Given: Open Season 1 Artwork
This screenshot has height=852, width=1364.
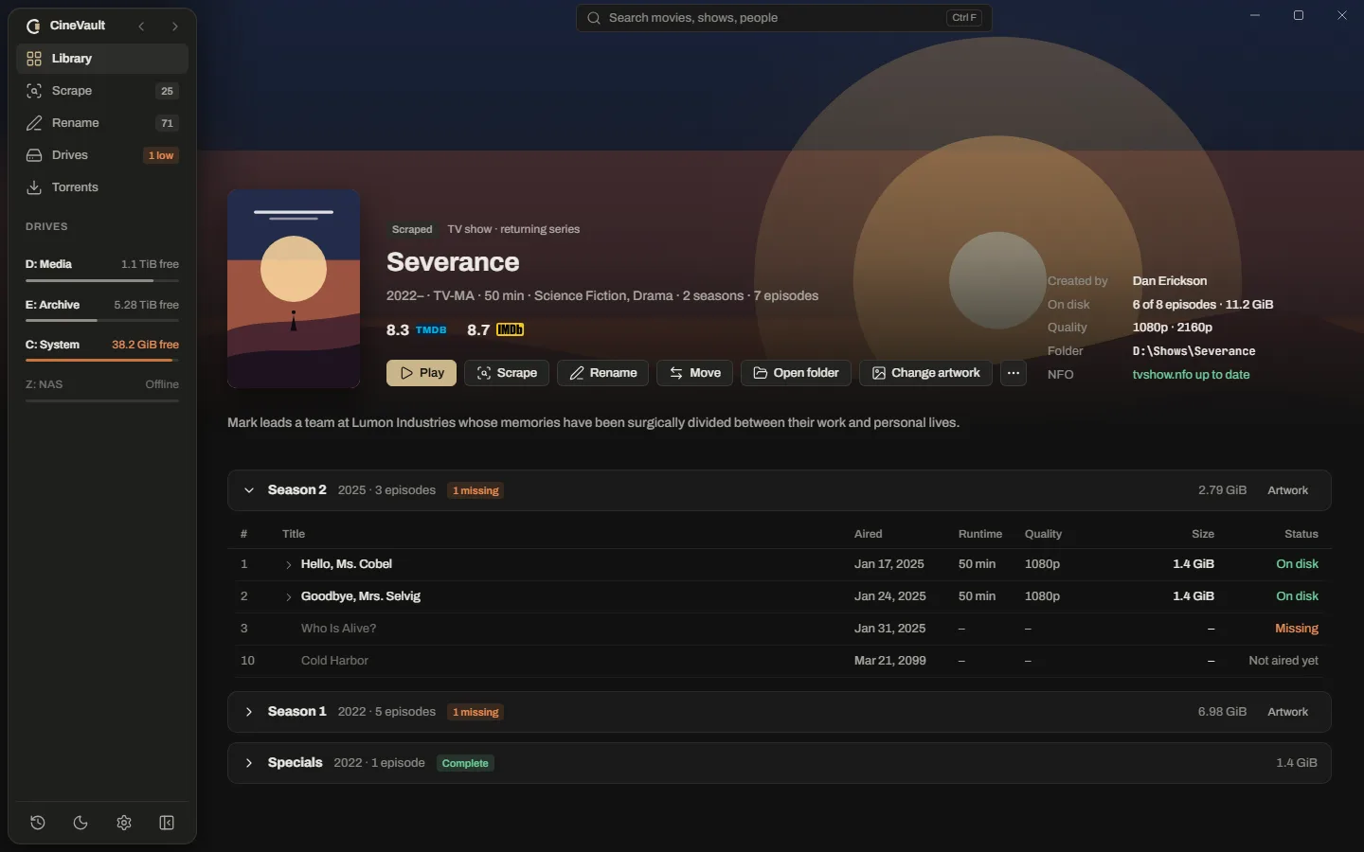Looking at the screenshot, I should pyautogui.click(x=1287, y=712).
